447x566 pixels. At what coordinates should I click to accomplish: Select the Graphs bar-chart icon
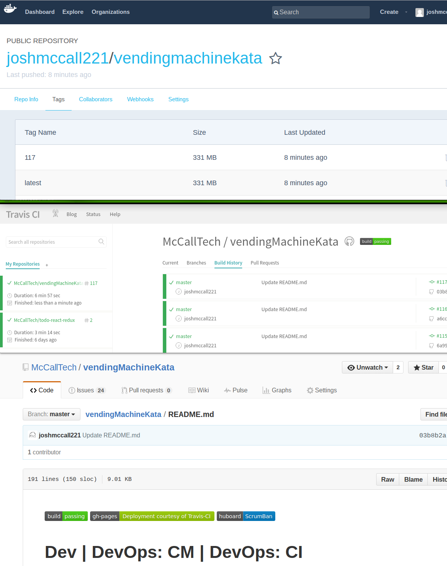266,390
